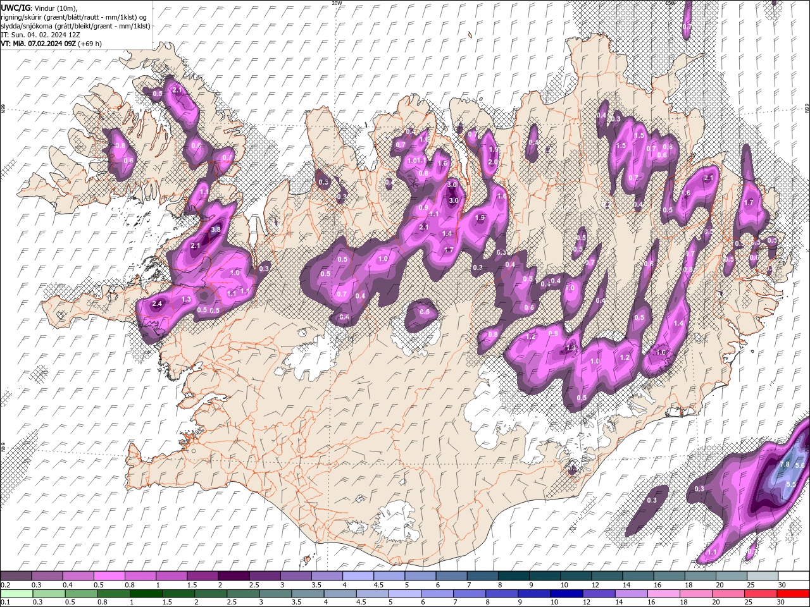The width and height of the screenshot is (810, 607).
Task: Click the 'VT: Mið. 07.02.2024 09Z (+69 h)' line
Action: point(51,44)
